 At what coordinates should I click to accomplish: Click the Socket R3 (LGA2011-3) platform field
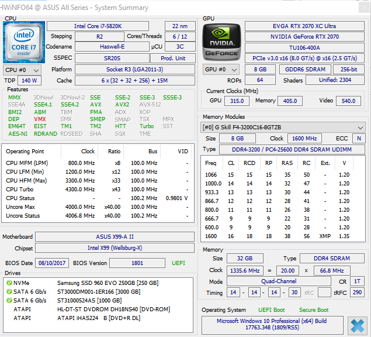pos(135,70)
